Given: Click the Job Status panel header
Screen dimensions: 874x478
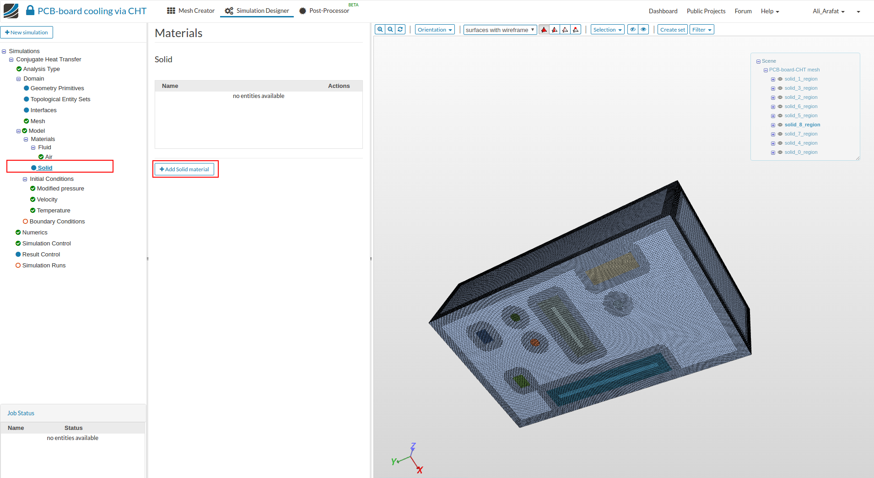Looking at the screenshot, I should coord(73,413).
